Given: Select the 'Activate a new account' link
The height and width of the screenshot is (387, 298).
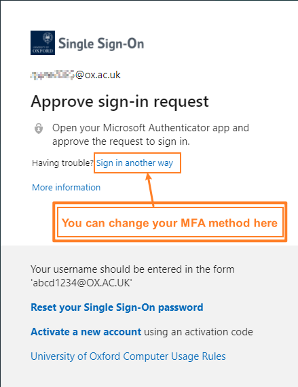Looking at the screenshot, I should click(x=86, y=332).
